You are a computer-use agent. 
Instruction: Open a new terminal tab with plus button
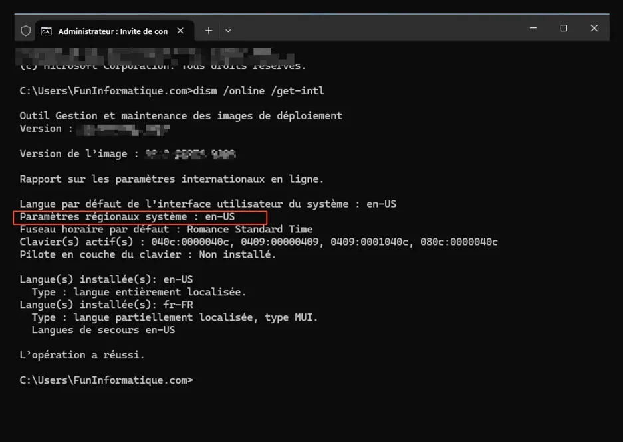208,30
